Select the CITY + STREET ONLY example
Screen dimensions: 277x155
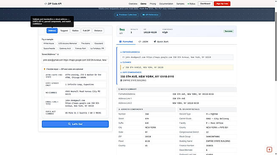[x=75, y=84]
